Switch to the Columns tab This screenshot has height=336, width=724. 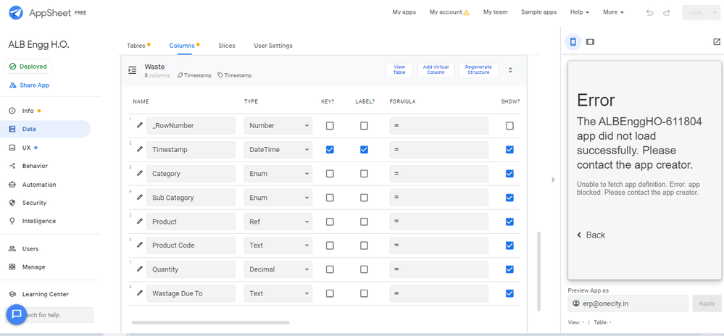point(182,46)
